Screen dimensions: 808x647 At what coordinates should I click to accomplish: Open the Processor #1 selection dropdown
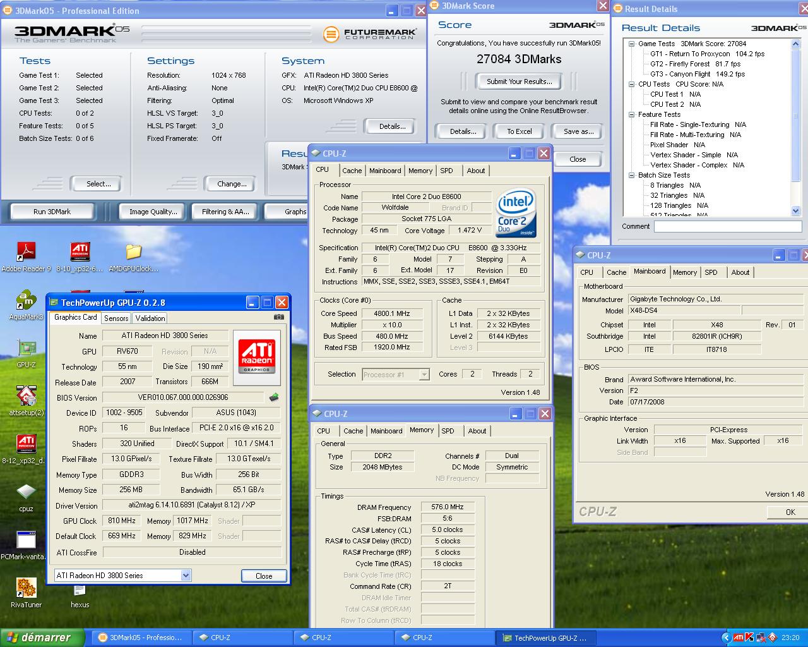click(x=424, y=375)
